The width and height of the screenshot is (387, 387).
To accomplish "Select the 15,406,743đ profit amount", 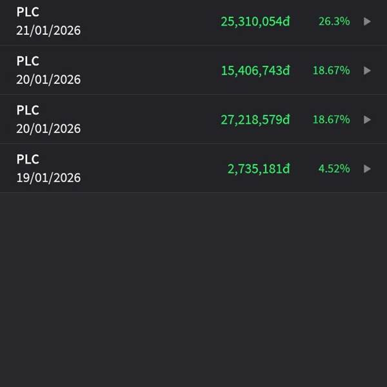I will 255,71.
